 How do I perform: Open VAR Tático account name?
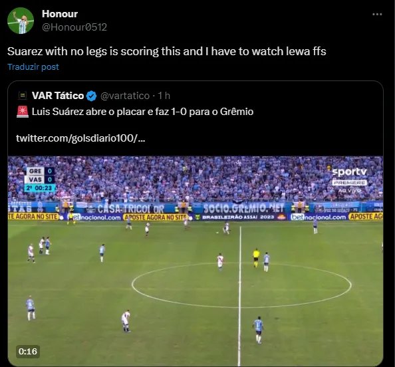(58, 96)
